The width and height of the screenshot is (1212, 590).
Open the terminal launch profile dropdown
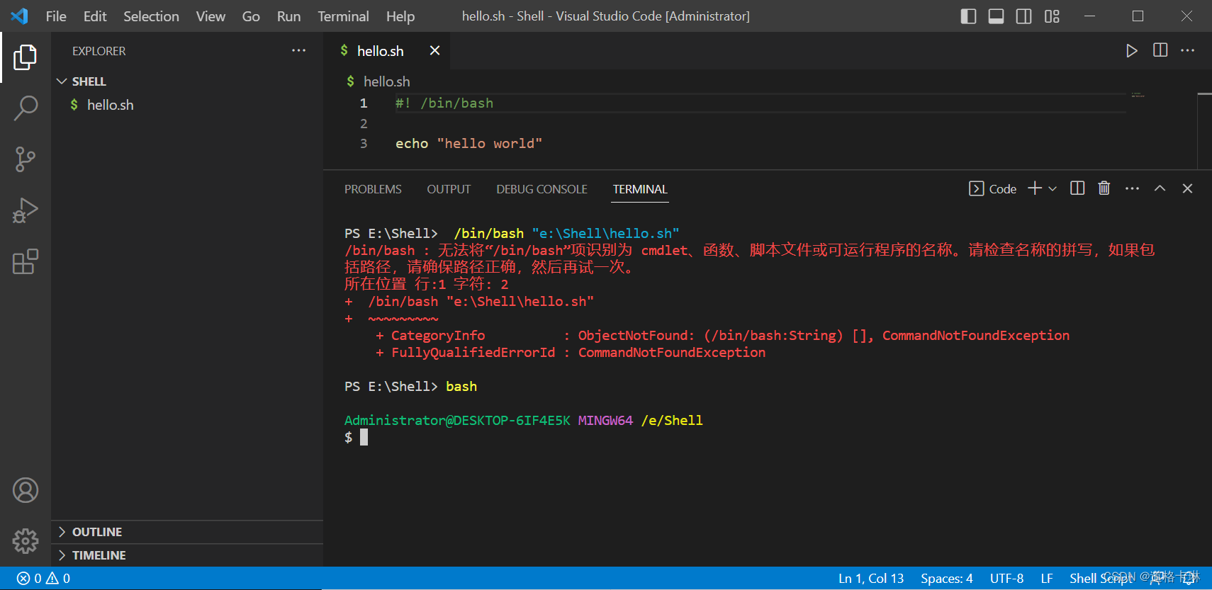pyautogui.click(x=1053, y=188)
